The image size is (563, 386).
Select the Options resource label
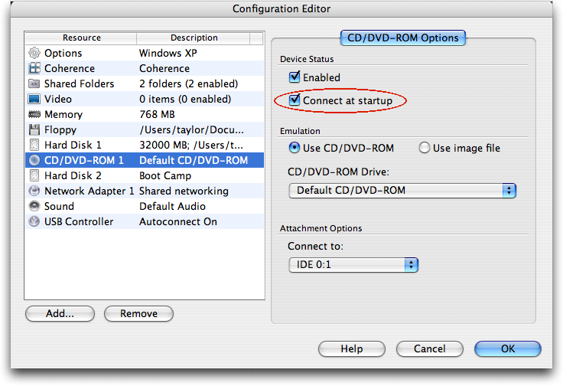(63, 53)
